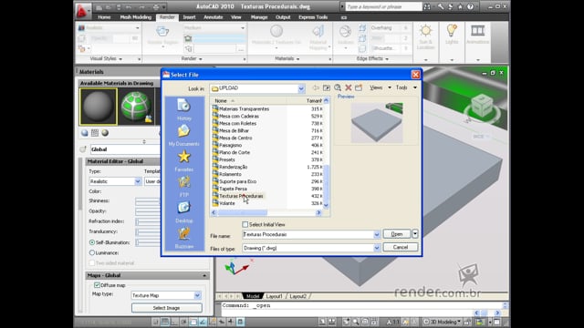This screenshot has width=584, height=328.
Task: Click the Open button
Action: [397, 234]
